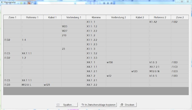Image resolution: width=192 pixels, height=110 pixels.
Task: Click the Klemmenplan window title icon
Action: 2,2
